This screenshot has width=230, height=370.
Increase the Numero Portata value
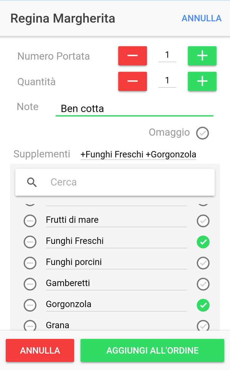(202, 56)
